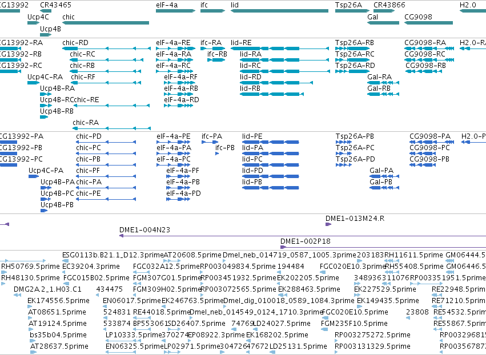The image size is (486, 355).
Task: Select the 'eIF-4a-PD' protein label
Action: point(183,193)
